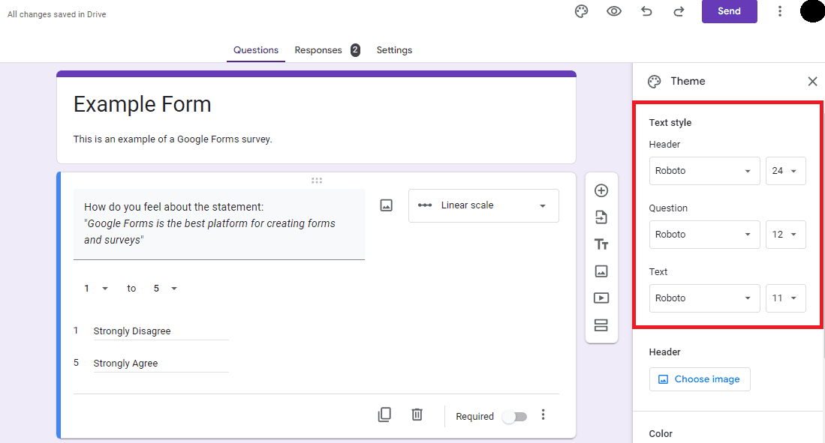Open Question font size dropdown showing 12
Screen dimensions: 825x443
(x=785, y=235)
